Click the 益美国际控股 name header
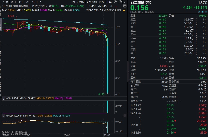Viewport: 208px width, 137px height. coord(141,3)
